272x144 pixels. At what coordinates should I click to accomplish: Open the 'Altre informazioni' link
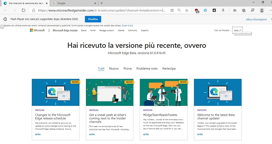(256, 20)
